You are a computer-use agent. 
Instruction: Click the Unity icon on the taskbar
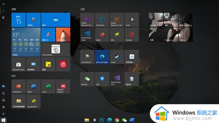(94, 120)
